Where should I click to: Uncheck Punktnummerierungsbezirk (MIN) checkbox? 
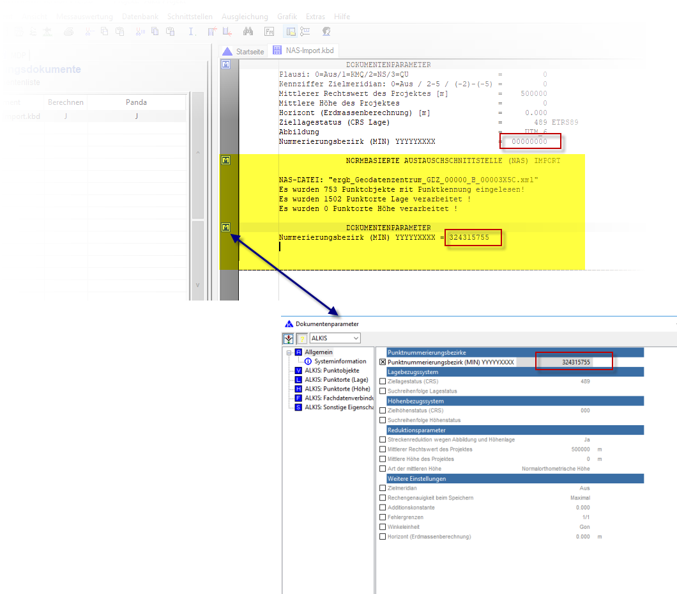point(383,362)
